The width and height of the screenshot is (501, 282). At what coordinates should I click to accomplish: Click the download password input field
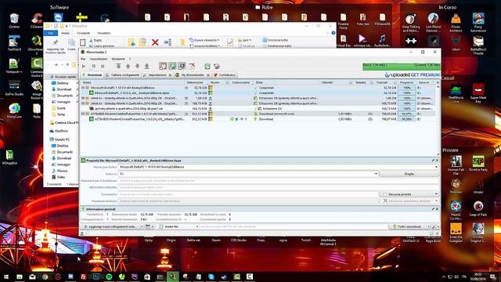tap(278, 181)
